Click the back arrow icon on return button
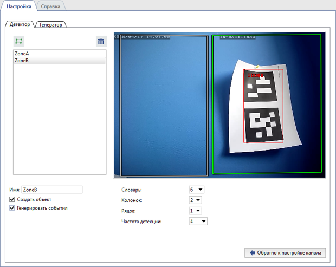This screenshot has height=267, width=336. tap(253, 252)
